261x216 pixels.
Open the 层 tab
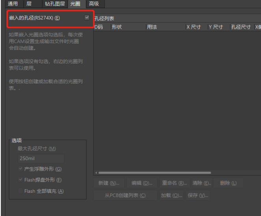(x=32, y=4)
